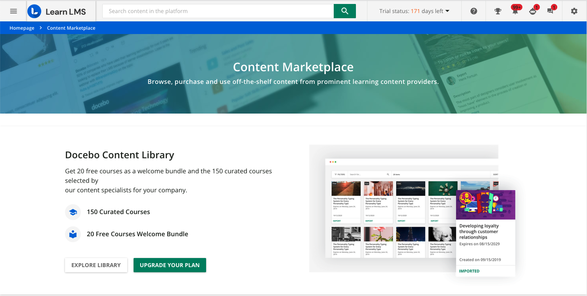Select the Content Marketplace breadcrumb entry
This screenshot has height=296, width=587.
71,28
